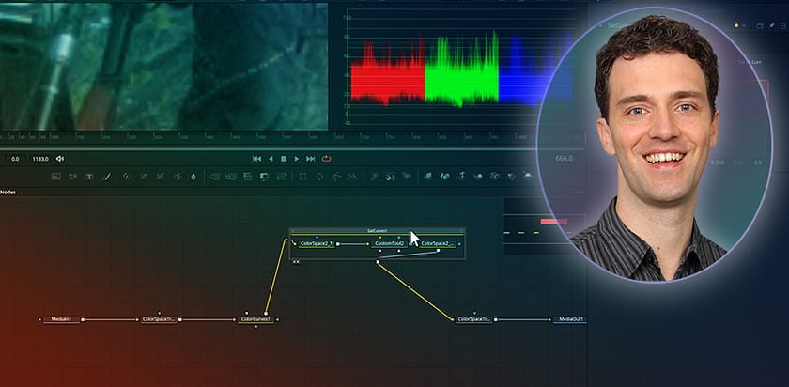Select the CustomTool2 node
The image size is (789, 387).
click(390, 243)
